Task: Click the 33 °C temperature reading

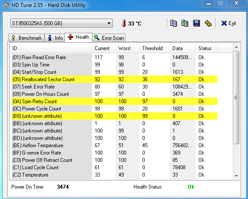Action: click(x=135, y=24)
